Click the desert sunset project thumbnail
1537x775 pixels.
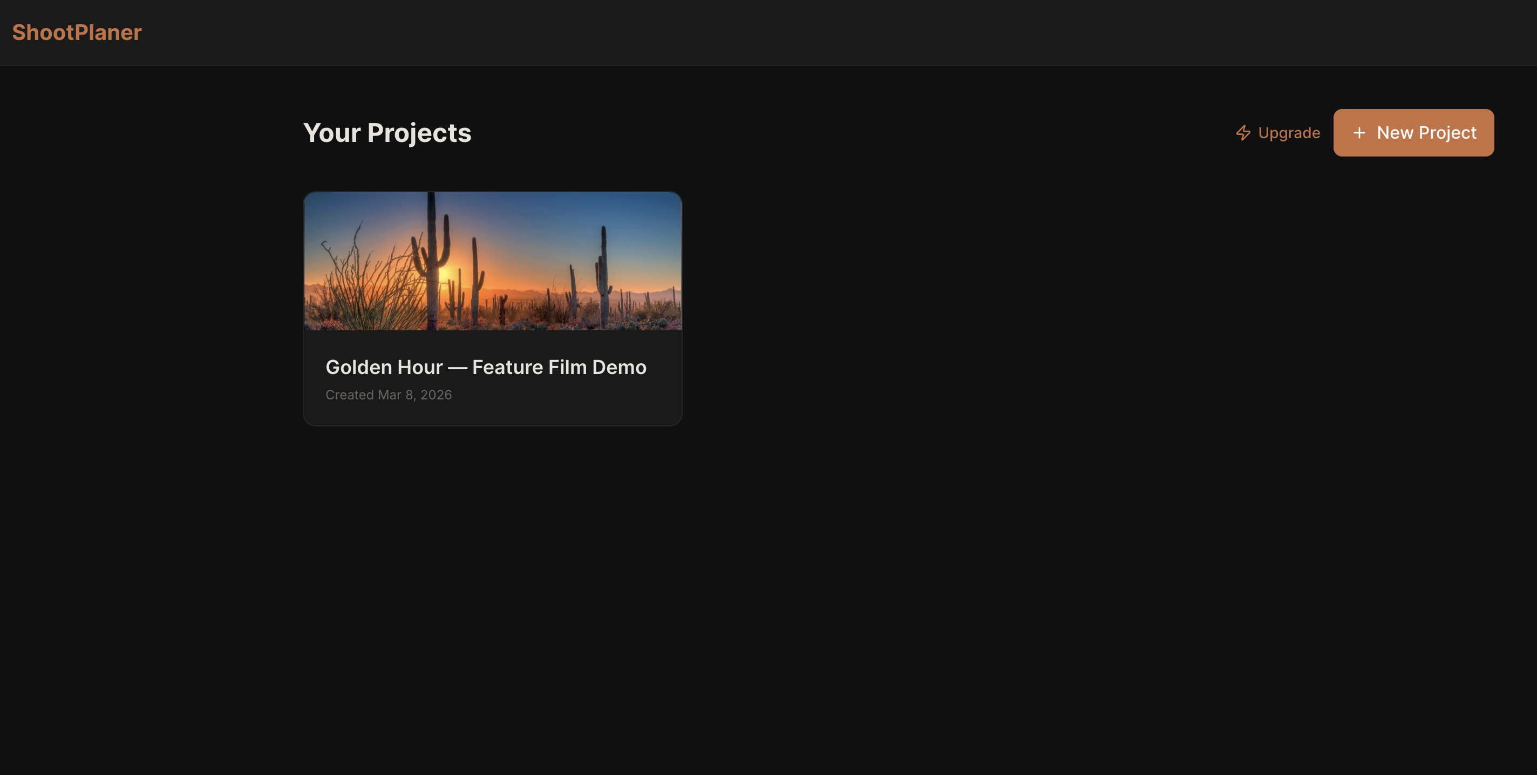pos(492,261)
